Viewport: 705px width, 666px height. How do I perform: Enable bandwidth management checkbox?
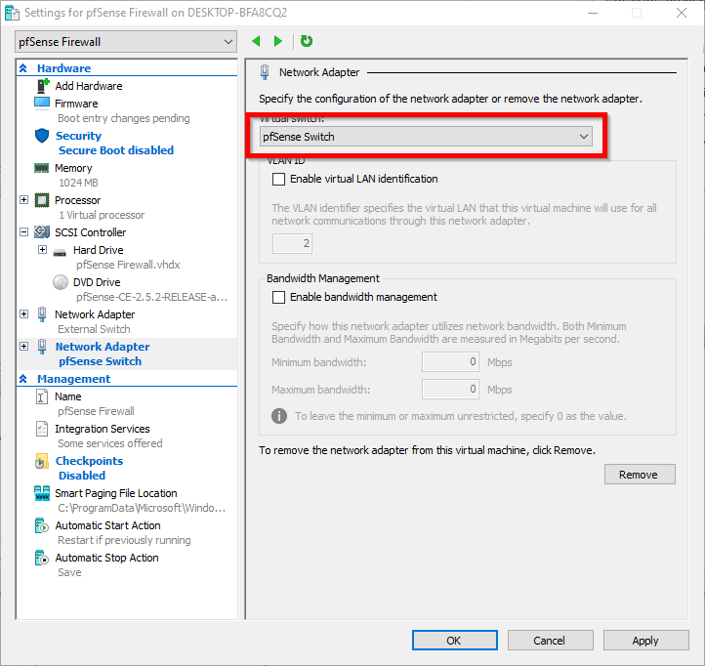[278, 297]
